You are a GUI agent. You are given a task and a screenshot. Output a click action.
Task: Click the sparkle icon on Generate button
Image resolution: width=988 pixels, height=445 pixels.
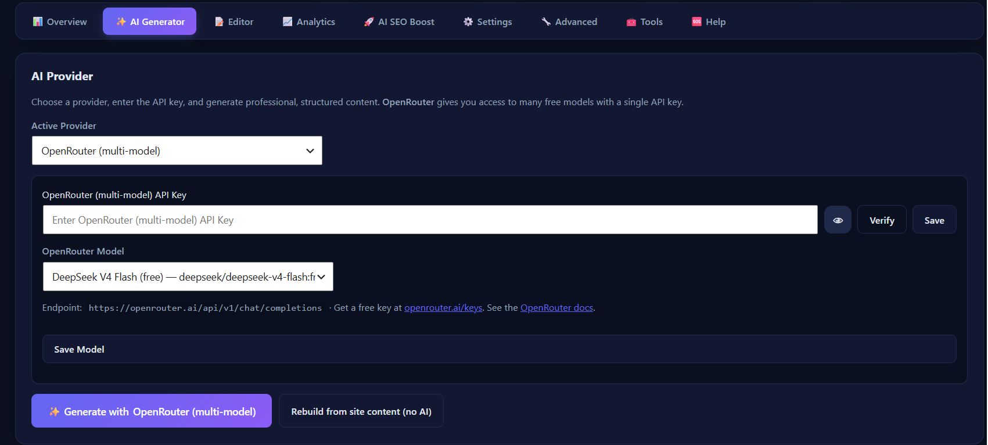pyautogui.click(x=54, y=411)
